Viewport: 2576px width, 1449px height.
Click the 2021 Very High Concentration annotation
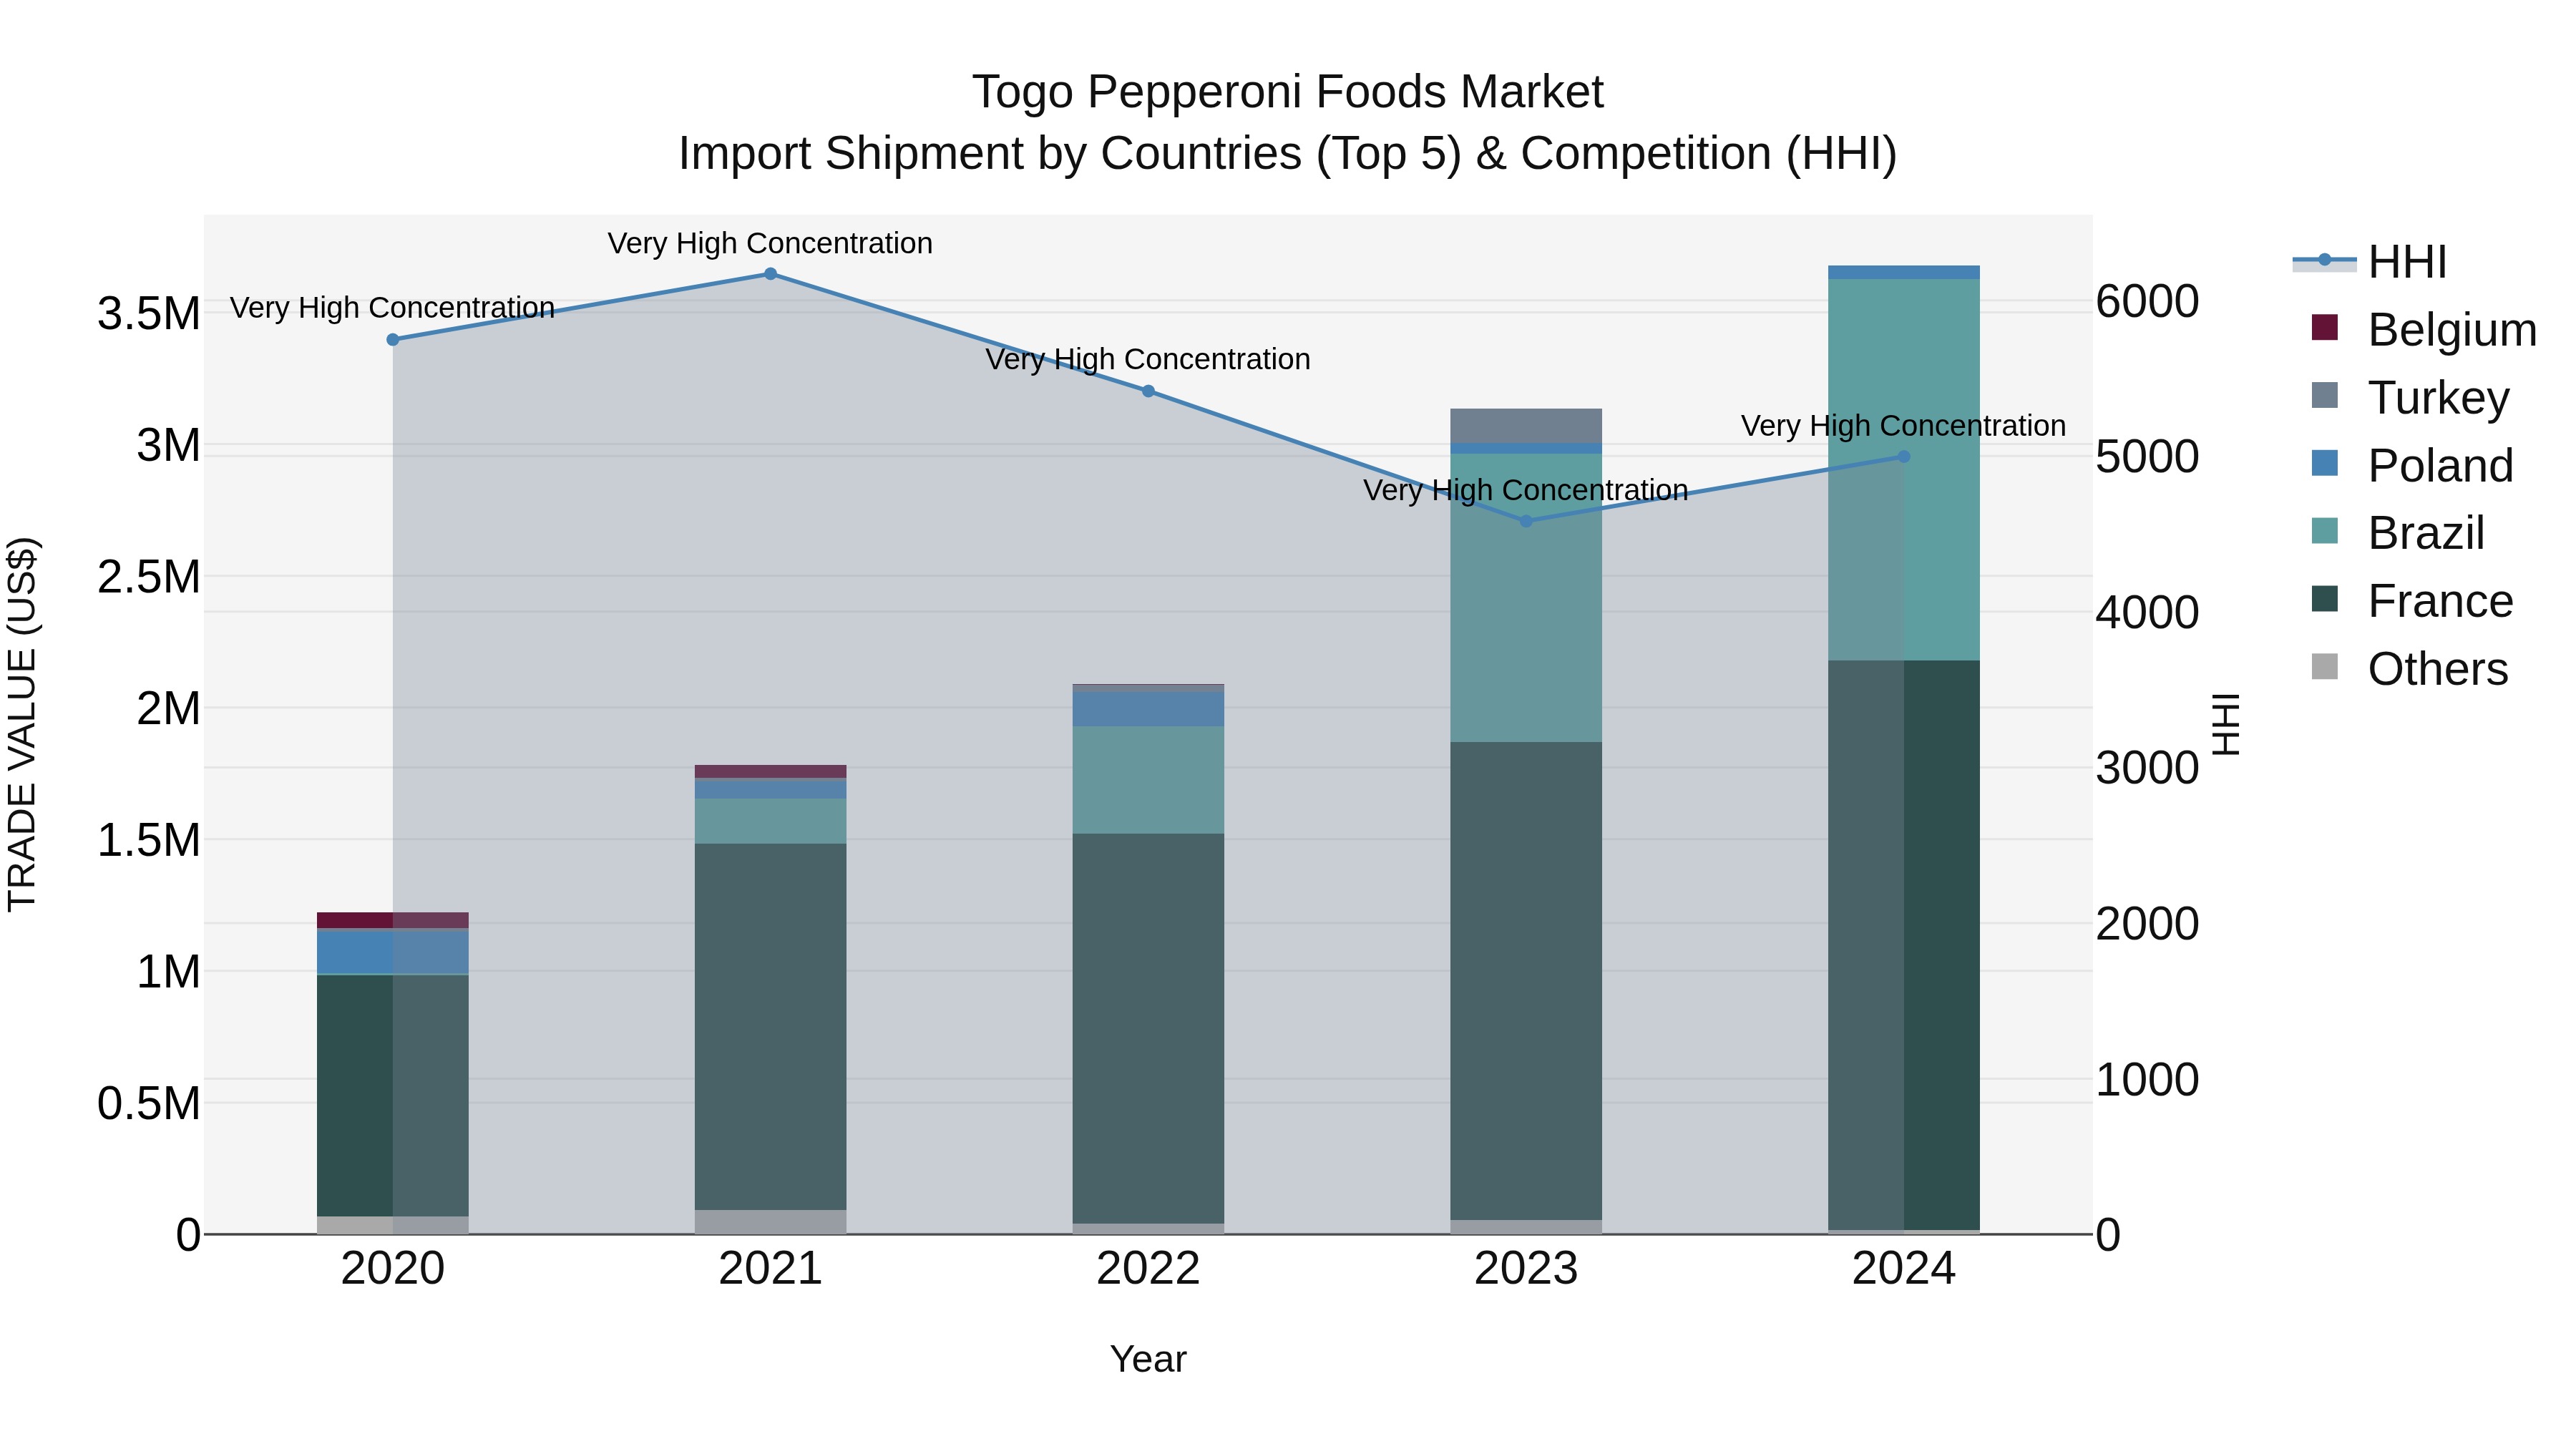(x=770, y=243)
